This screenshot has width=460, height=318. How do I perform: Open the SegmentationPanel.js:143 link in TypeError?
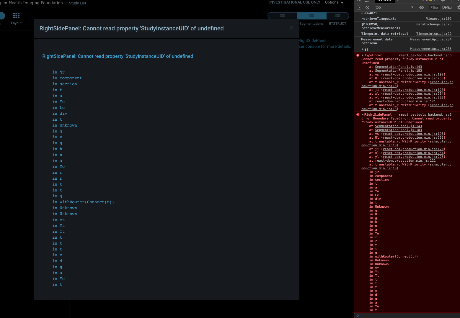pyautogui.click(x=399, y=67)
